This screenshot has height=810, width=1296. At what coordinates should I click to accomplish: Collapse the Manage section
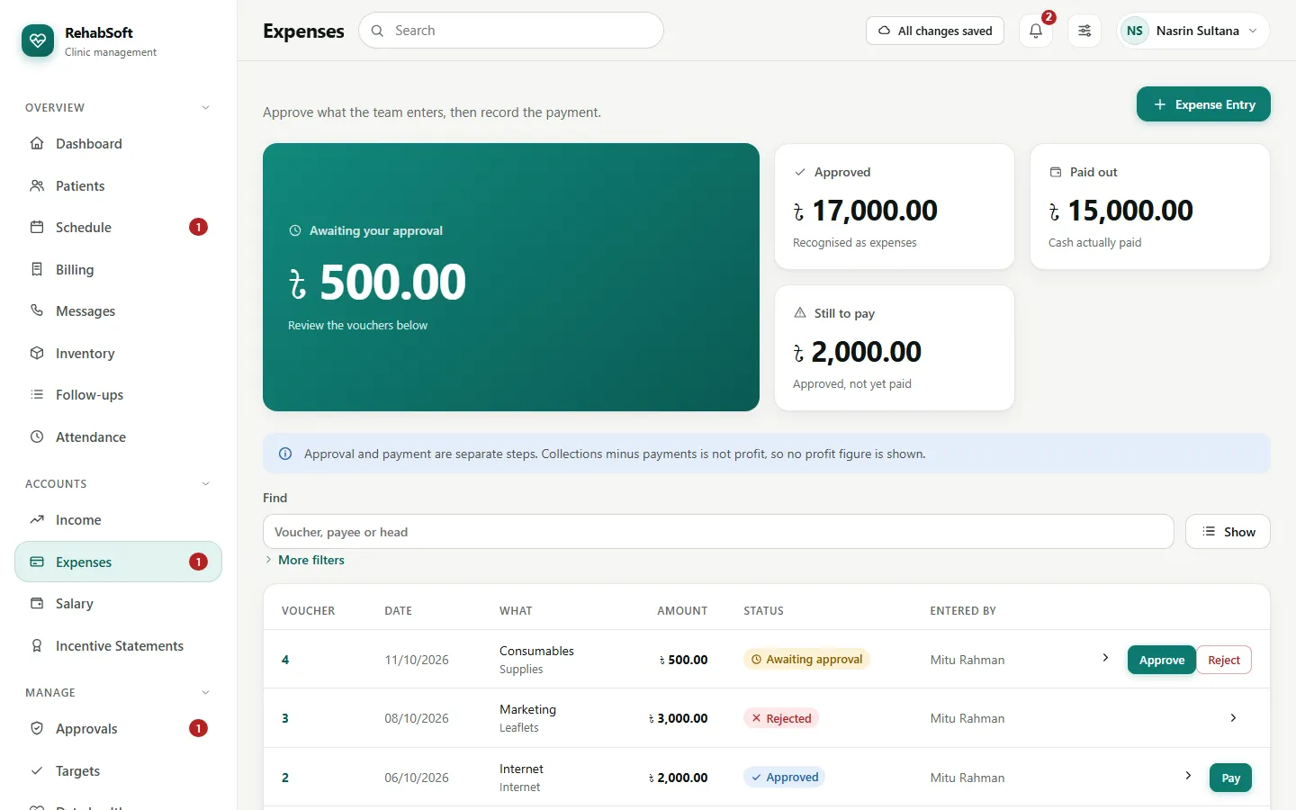[x=205, y=693]
